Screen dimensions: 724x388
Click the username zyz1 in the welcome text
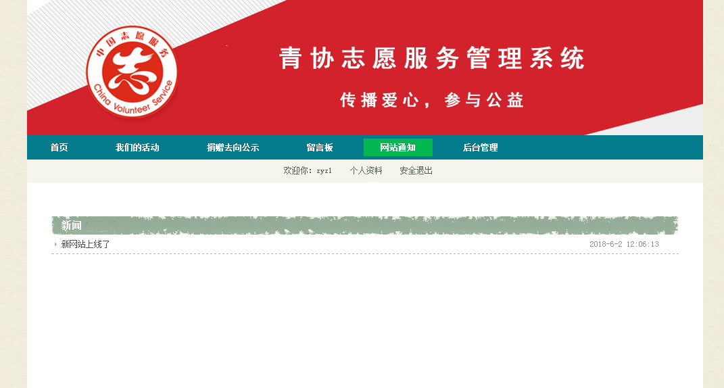pyautogui.click(x=324, y=171)
